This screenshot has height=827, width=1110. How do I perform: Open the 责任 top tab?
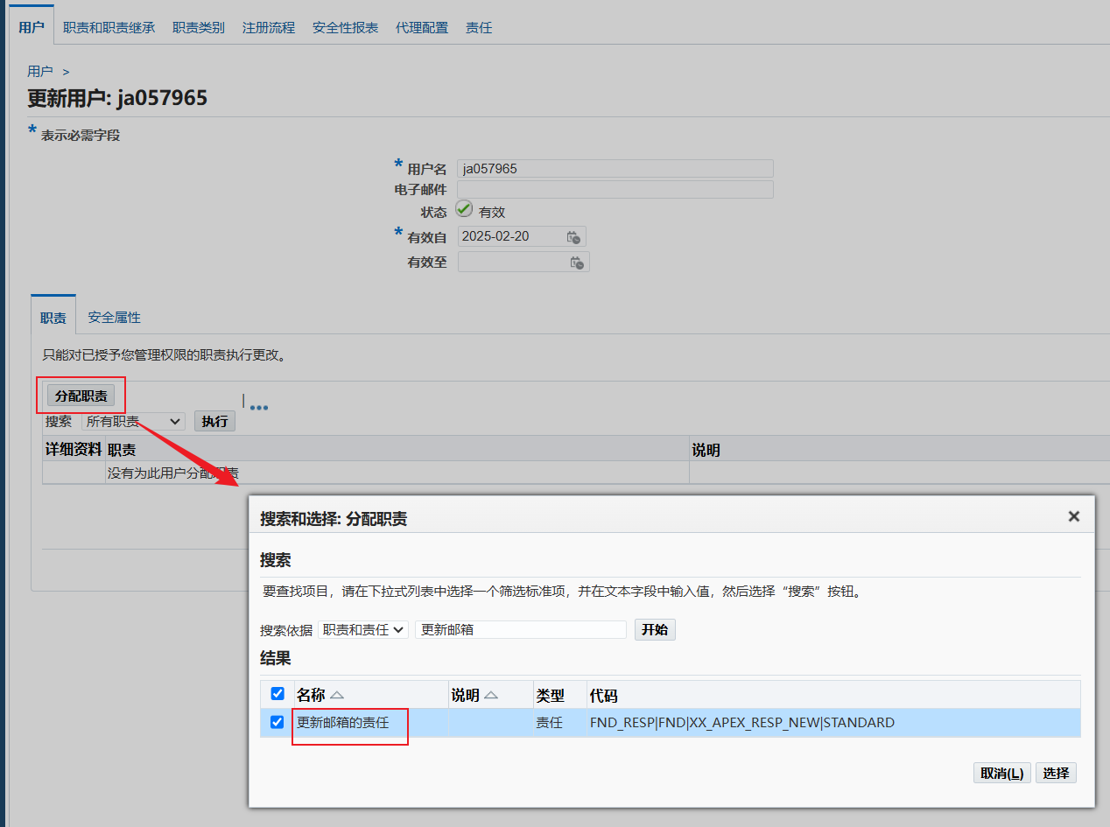(x=479, y=27)
